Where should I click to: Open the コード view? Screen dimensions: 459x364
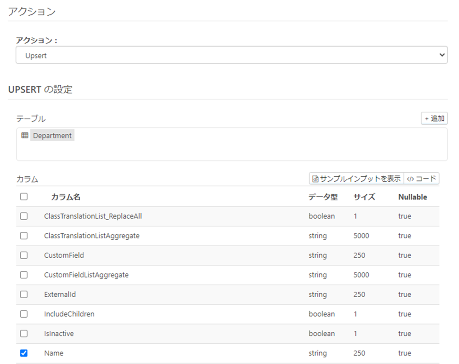pyautogui.click(x=421, y=178)
